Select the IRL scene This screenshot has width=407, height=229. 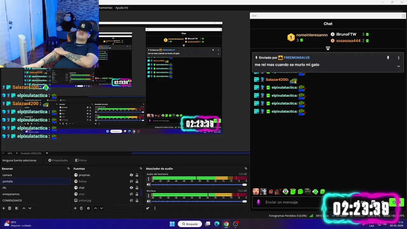coord(35,188)
